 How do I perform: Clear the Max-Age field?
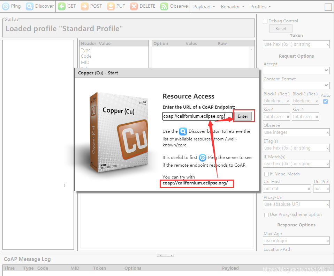click(327, 241)
